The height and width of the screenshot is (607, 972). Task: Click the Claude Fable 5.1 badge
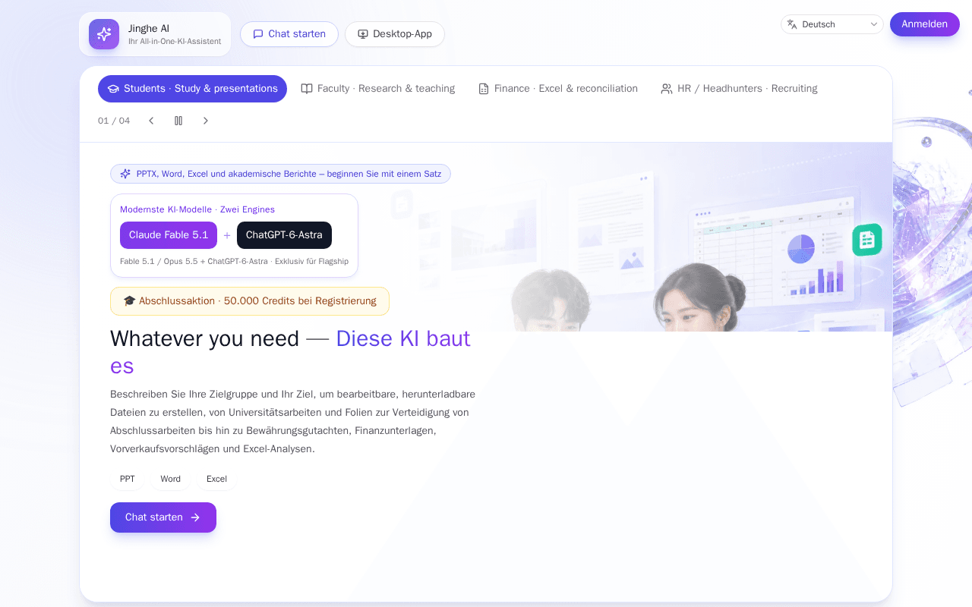(169, 235)
